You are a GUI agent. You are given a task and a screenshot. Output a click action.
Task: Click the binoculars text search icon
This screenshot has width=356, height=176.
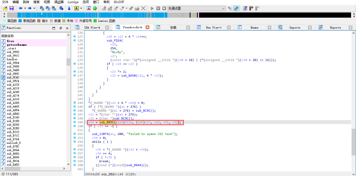[48, 8]
